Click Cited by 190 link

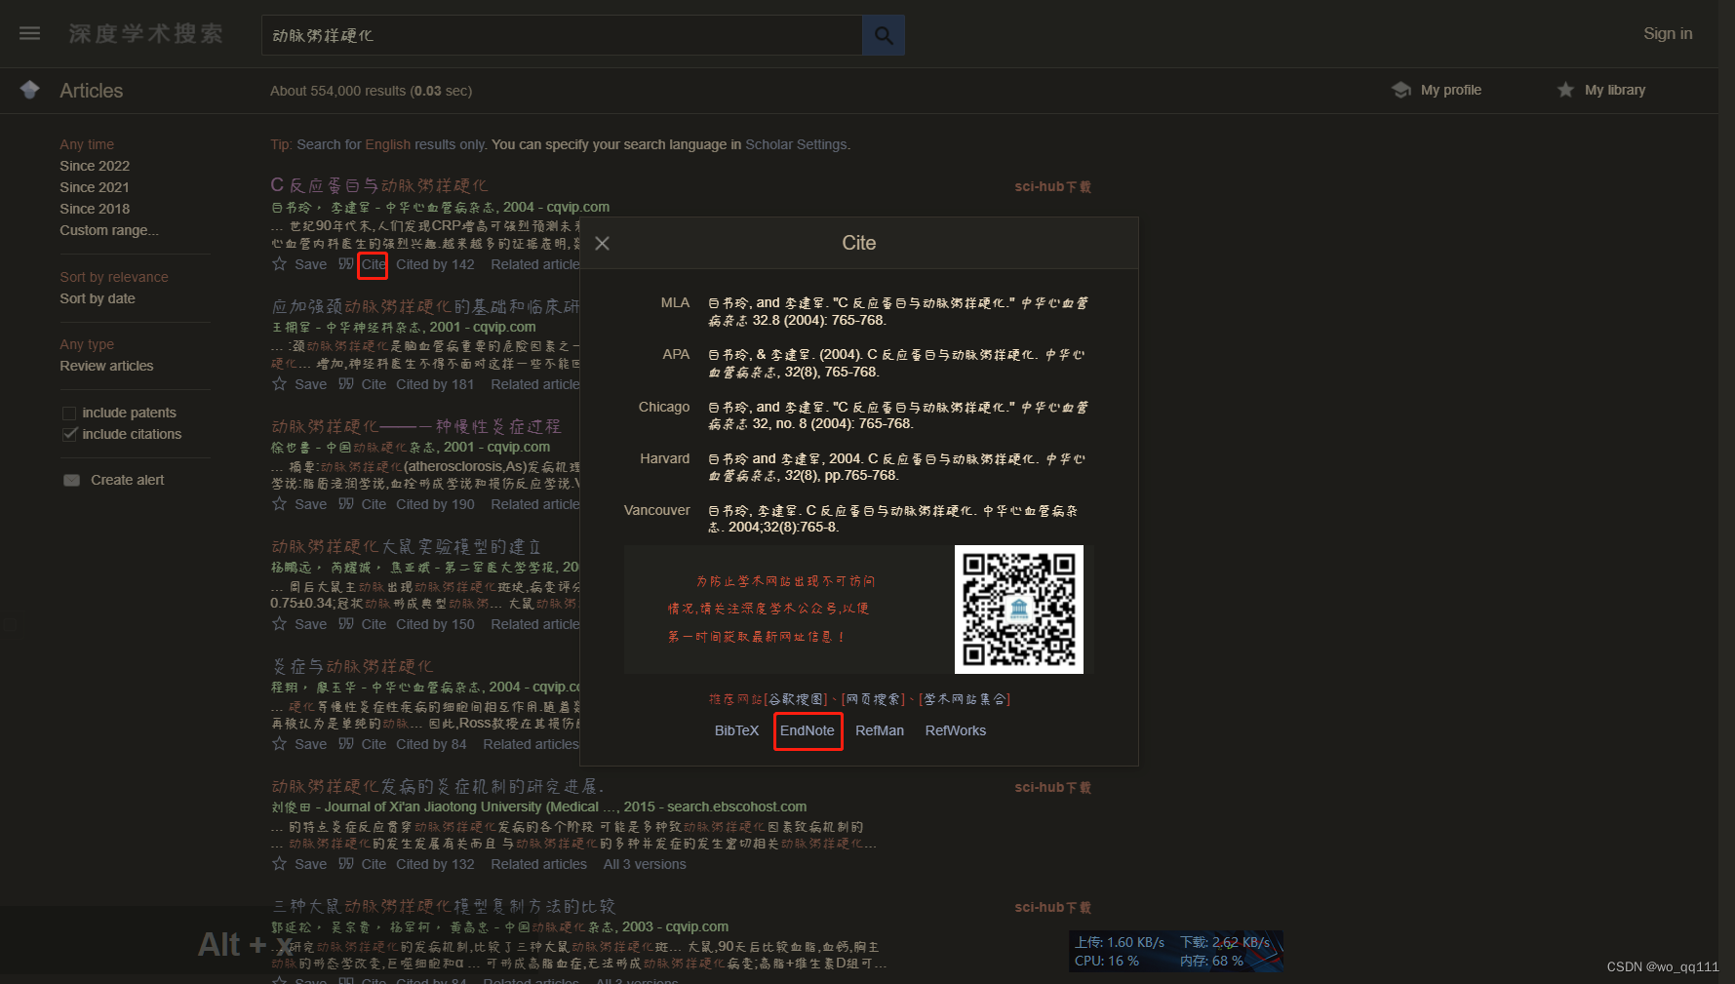click(435, 504)
